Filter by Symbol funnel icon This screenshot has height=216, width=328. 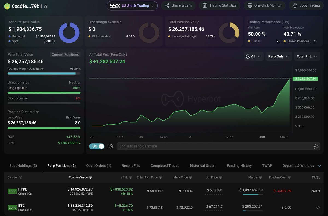(20, 177)
